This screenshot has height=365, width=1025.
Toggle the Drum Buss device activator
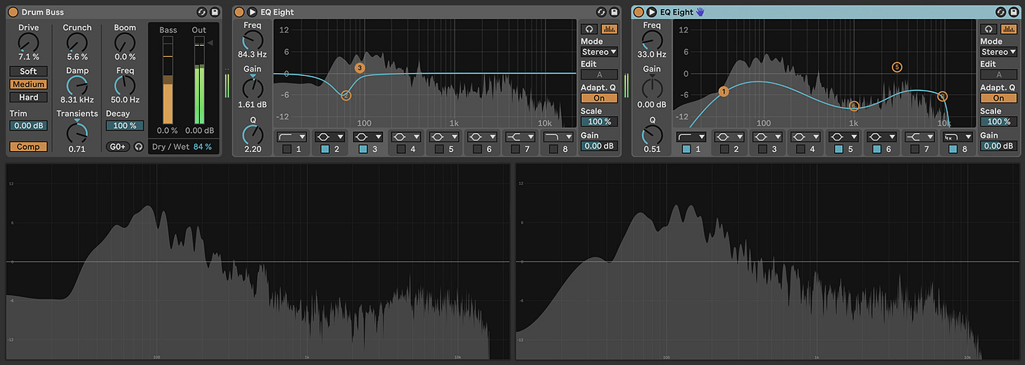(x=13, y=12)
